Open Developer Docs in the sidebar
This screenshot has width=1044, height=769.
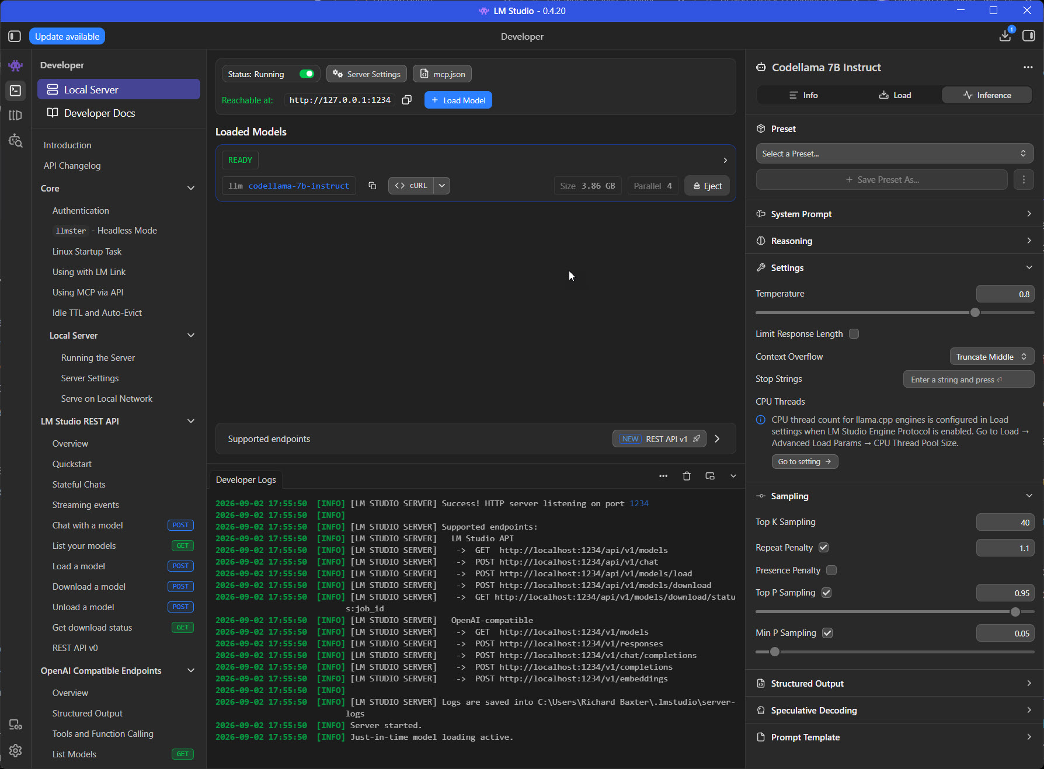(119, 113)
